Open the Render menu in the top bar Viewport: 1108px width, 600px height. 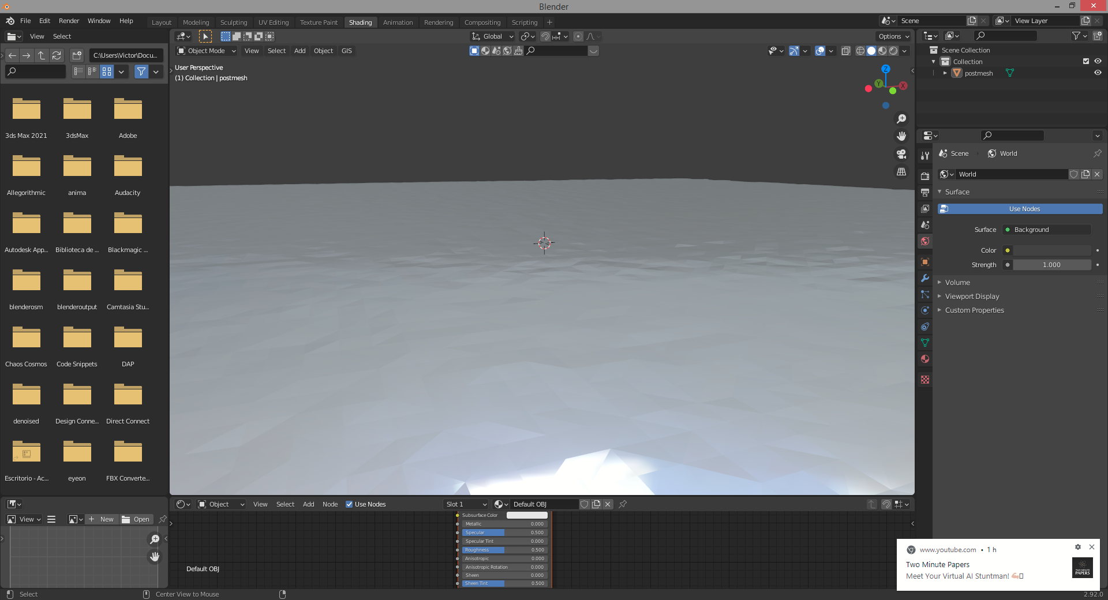tap(69, 21)
